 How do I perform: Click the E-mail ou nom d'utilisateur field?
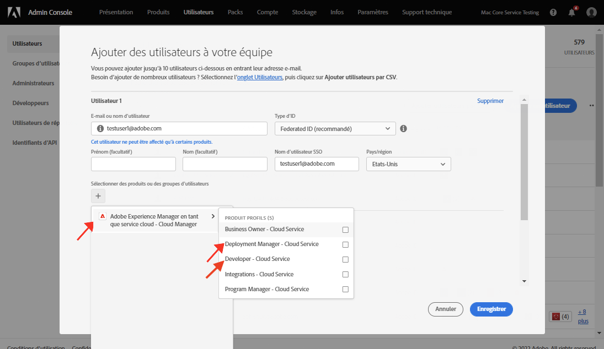(x=179, y=128)
